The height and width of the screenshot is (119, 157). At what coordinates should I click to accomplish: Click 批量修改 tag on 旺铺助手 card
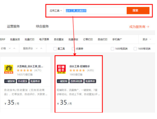tap(90, 81)
